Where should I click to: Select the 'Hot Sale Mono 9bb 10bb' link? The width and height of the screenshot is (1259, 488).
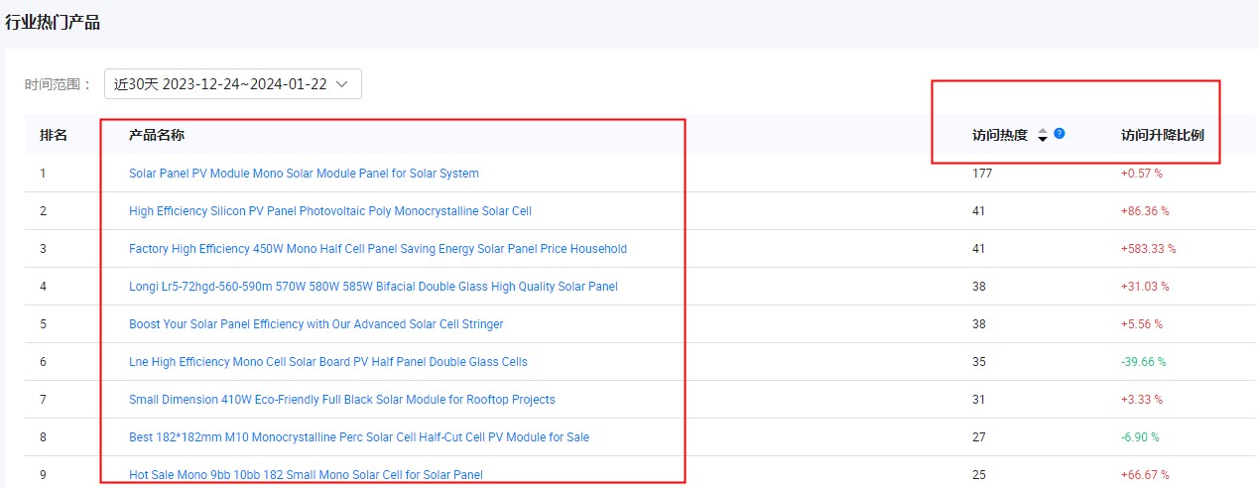pos(306,475)
